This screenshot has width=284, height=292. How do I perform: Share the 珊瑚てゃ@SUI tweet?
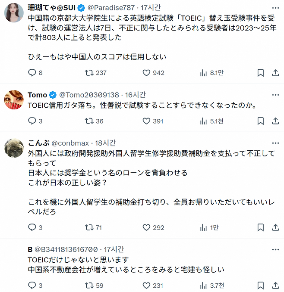(275, 73)
